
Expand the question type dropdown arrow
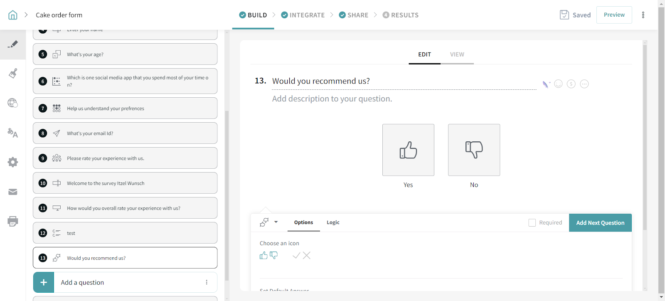coord(276,222)
